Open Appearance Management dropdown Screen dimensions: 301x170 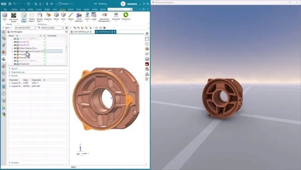104,17
